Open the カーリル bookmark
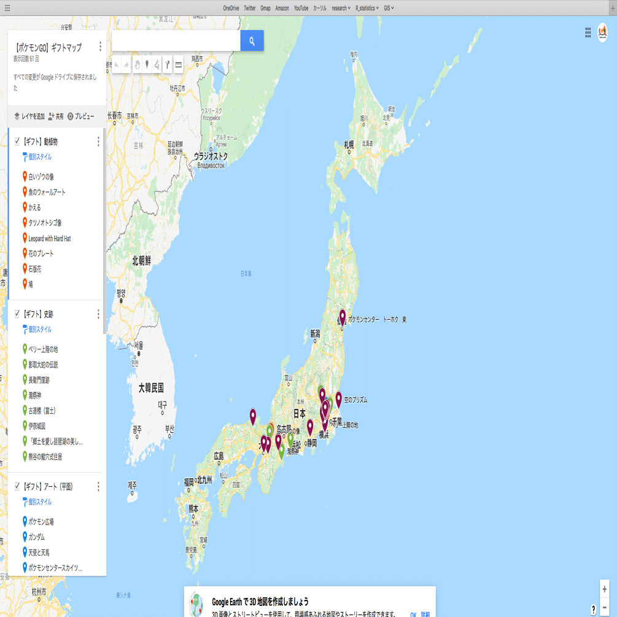 point(319,8)
